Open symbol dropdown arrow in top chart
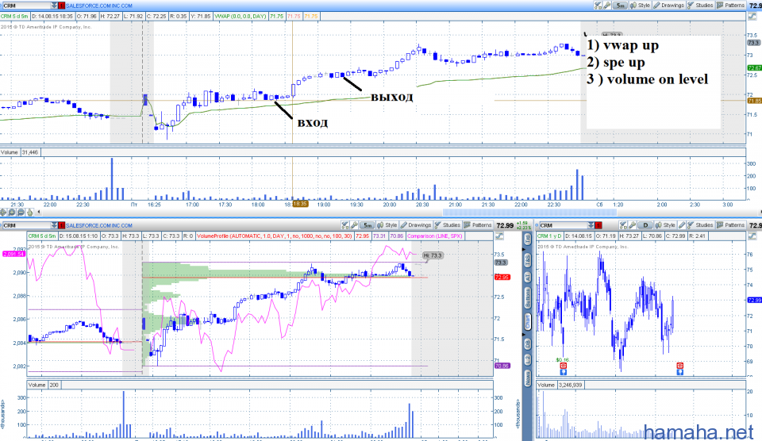This screenshot has height=441, width=762. tap(54, 6)
